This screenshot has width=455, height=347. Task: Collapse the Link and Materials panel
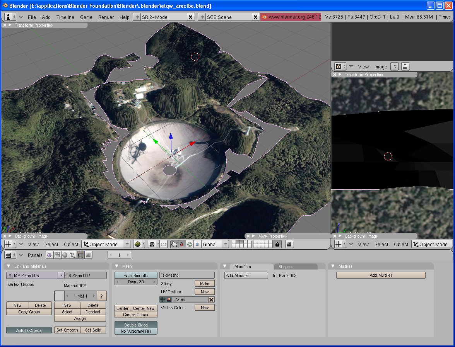tap(9, 266)
